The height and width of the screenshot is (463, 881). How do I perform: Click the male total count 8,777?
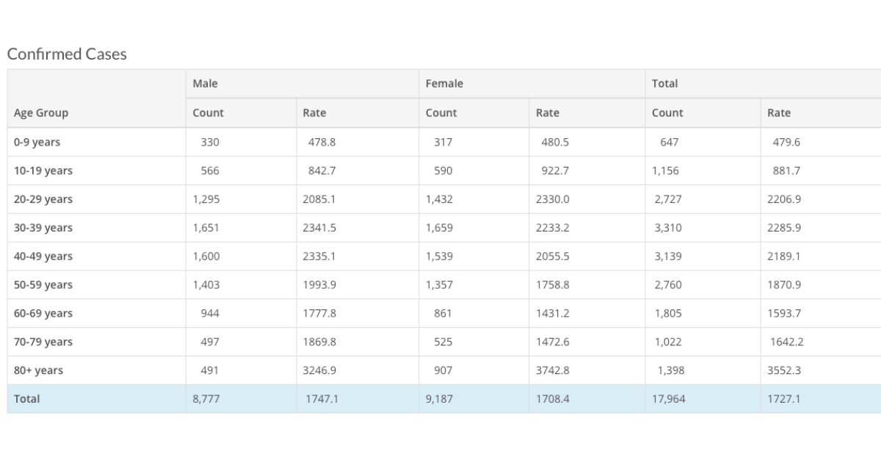(x=206, y=399)
